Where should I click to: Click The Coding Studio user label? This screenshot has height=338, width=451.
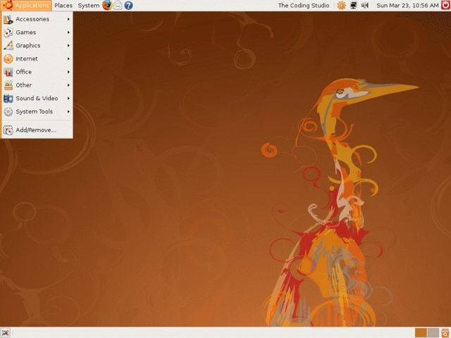304,6
